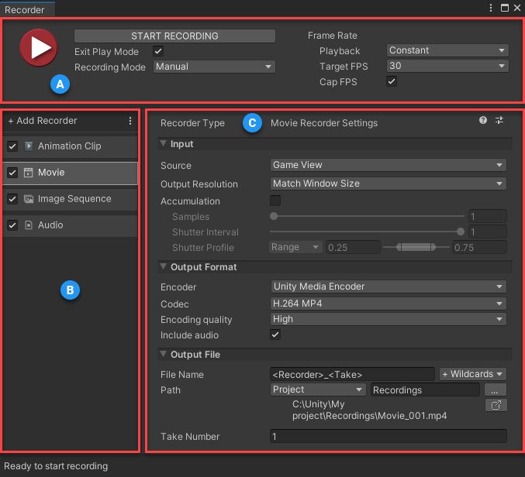Collapse the Output Format section
This screenshot has width=525, height=477.
coord(163,266)
